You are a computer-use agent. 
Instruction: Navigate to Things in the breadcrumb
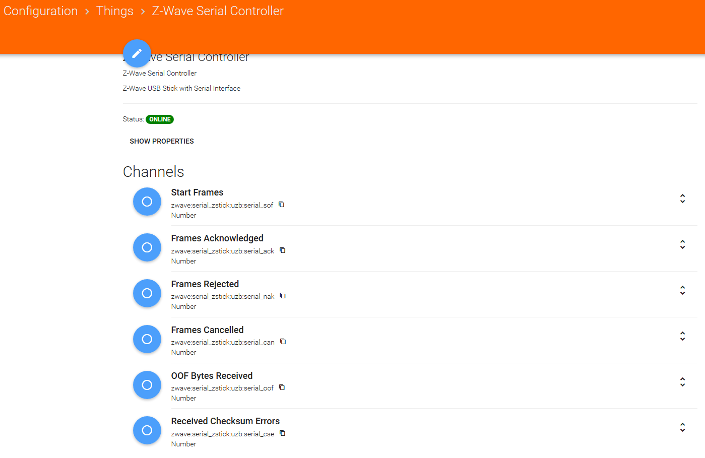point(115,11)
